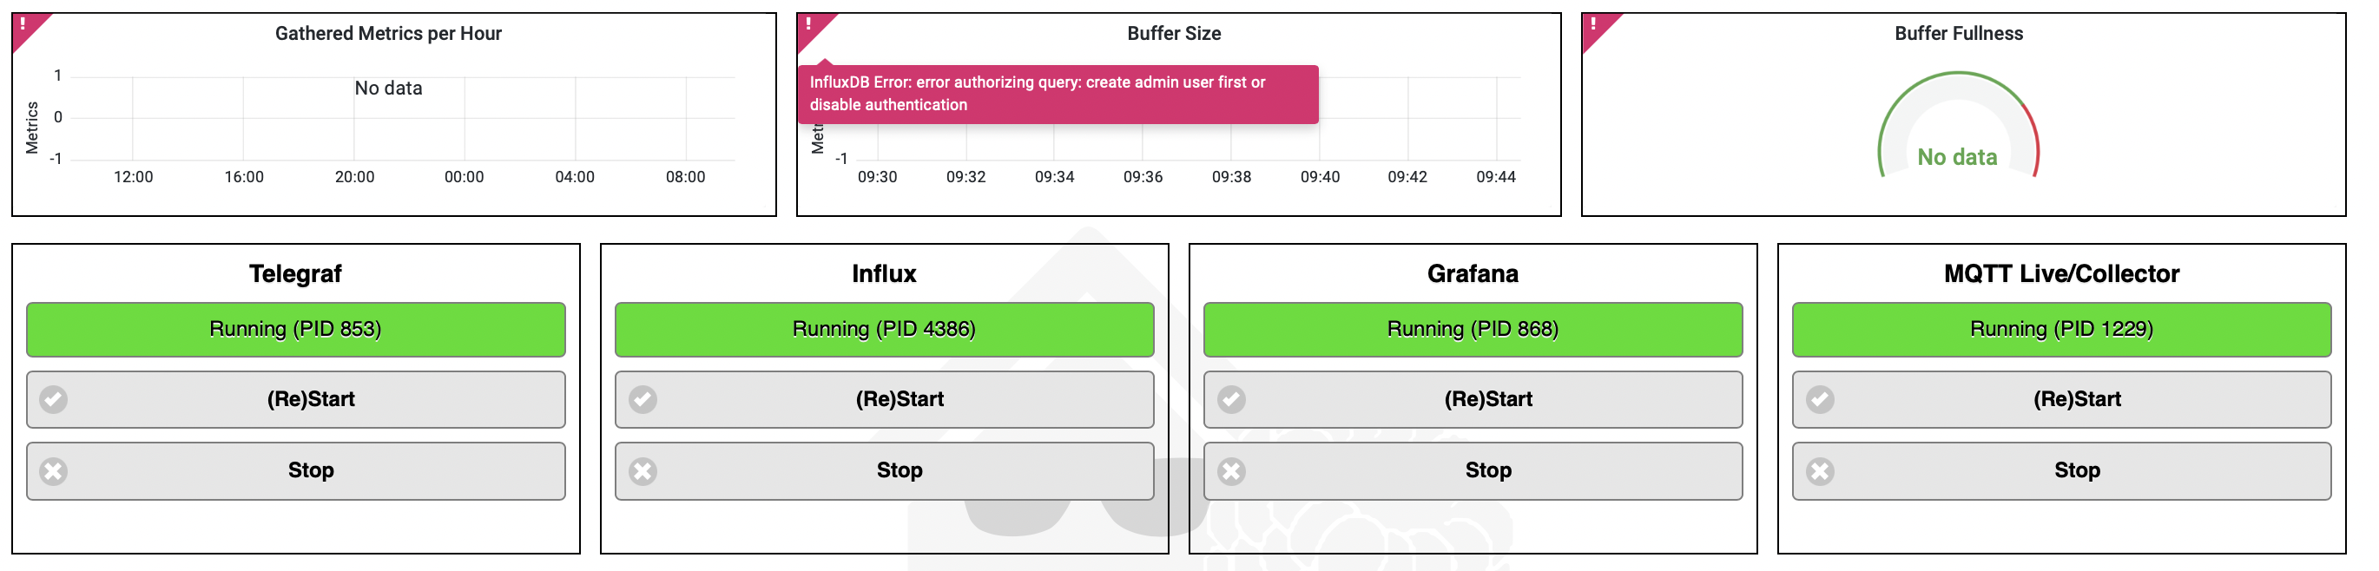Click the Influx Stop cross icon
Image resolution: width=2379 pixels, height=571 pixels.
pos(643,471)
